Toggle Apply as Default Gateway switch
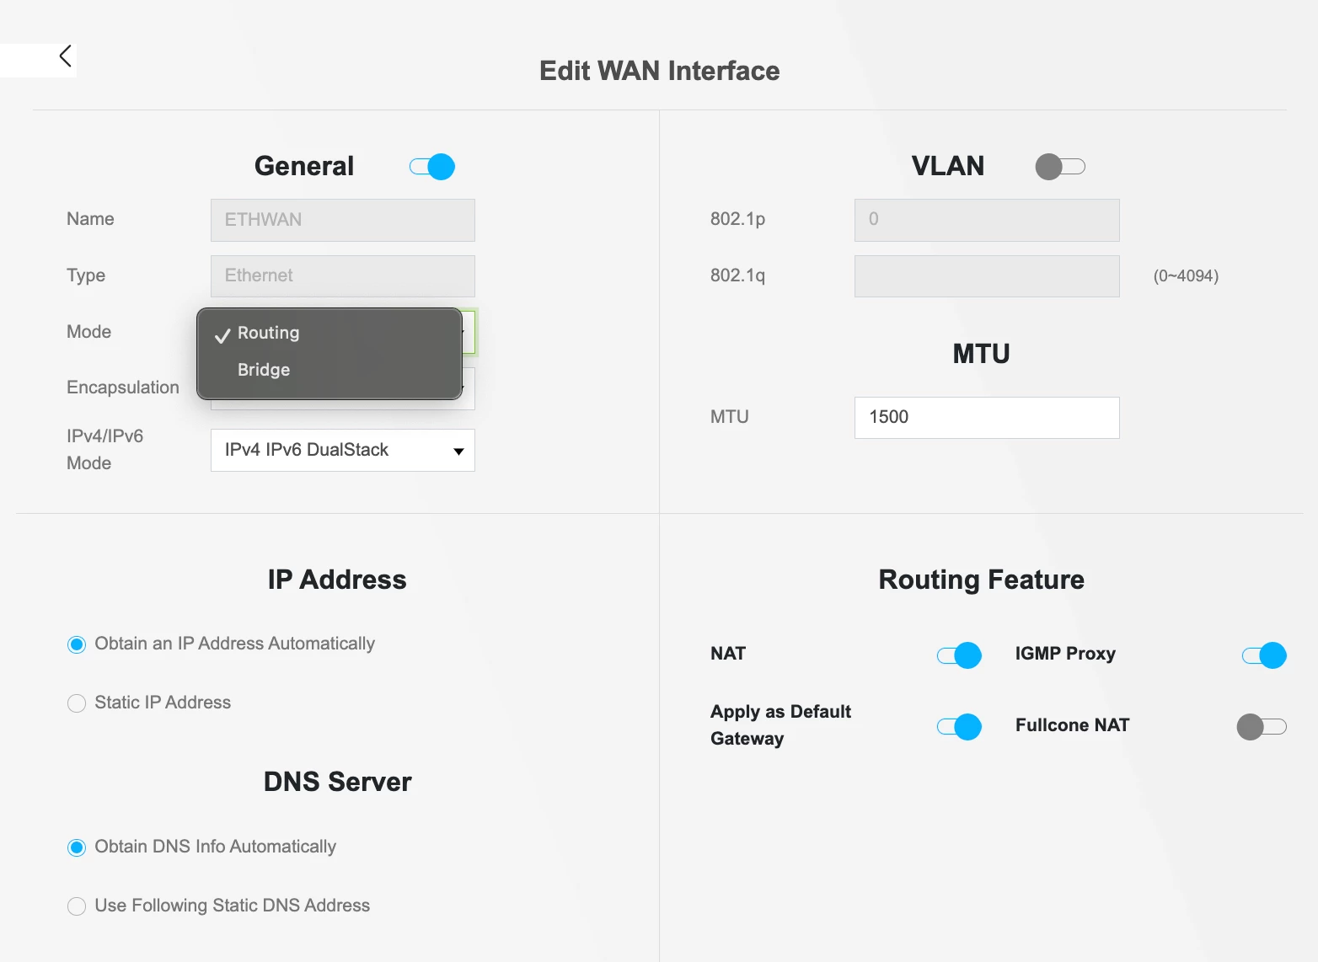The height and width of the screenshot is (962, 1318). tap(959, 726)
